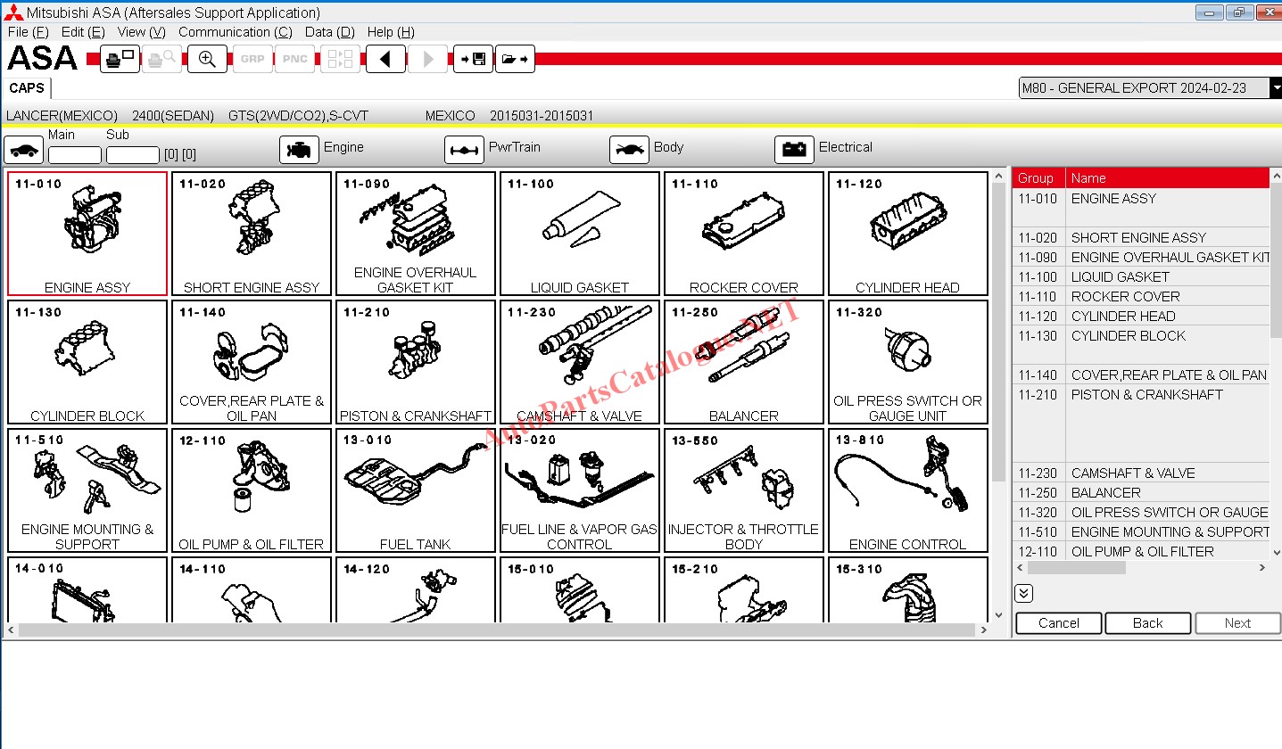The width and height of the screenshot is (1282, 749).
Task: Click the save-to-disk toolbar icon
Action: (473, 59)
